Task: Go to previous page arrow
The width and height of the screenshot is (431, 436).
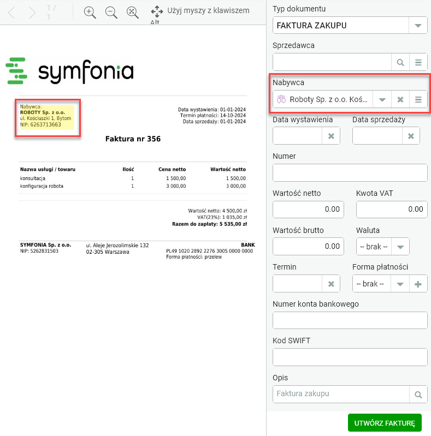Action: coord(11,13)
